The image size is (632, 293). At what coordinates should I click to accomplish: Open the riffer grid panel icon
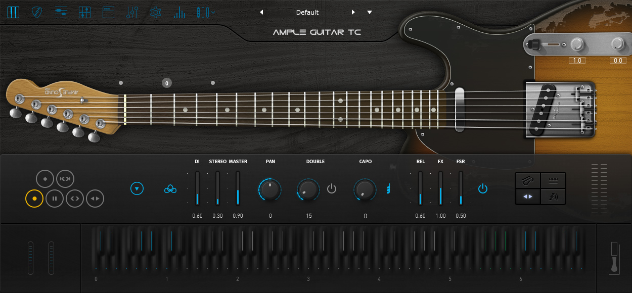(84, 12)
